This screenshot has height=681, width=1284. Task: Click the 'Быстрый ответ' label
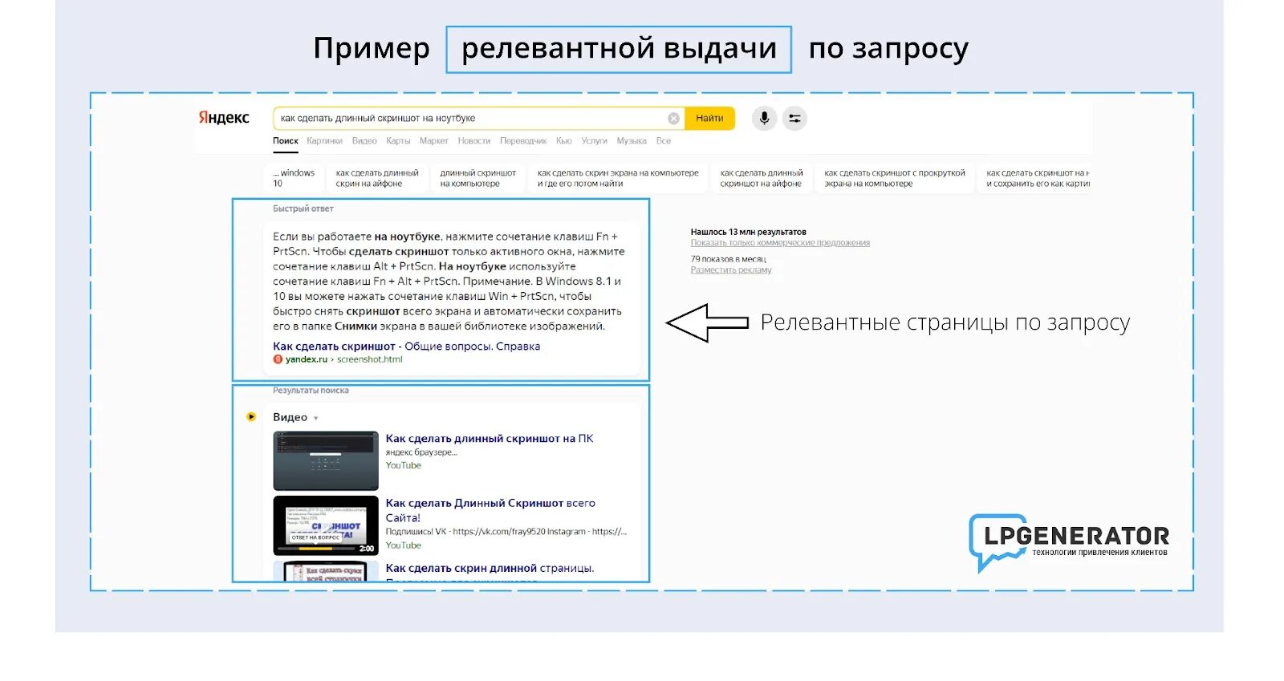pos(303,209)
